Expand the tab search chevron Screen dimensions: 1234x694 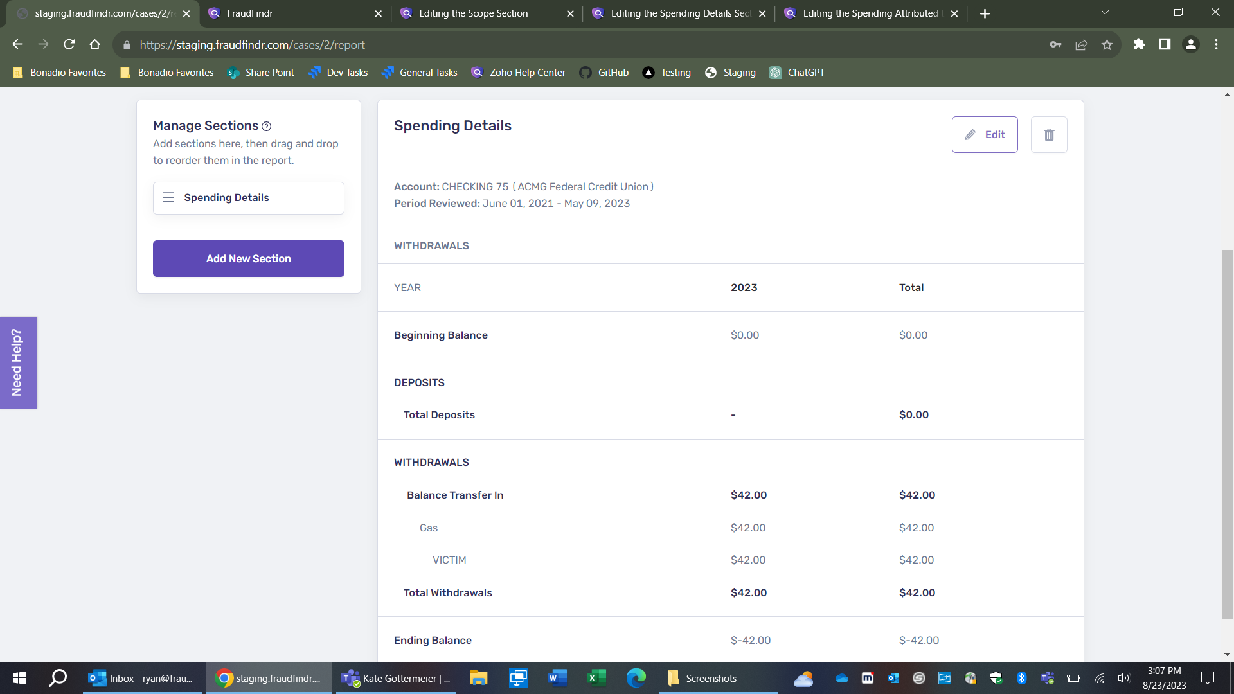pos(1105,13)
